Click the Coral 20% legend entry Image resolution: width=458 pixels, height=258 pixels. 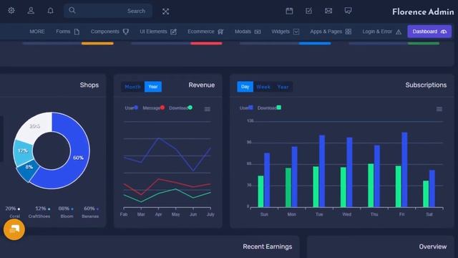(13, 212)
